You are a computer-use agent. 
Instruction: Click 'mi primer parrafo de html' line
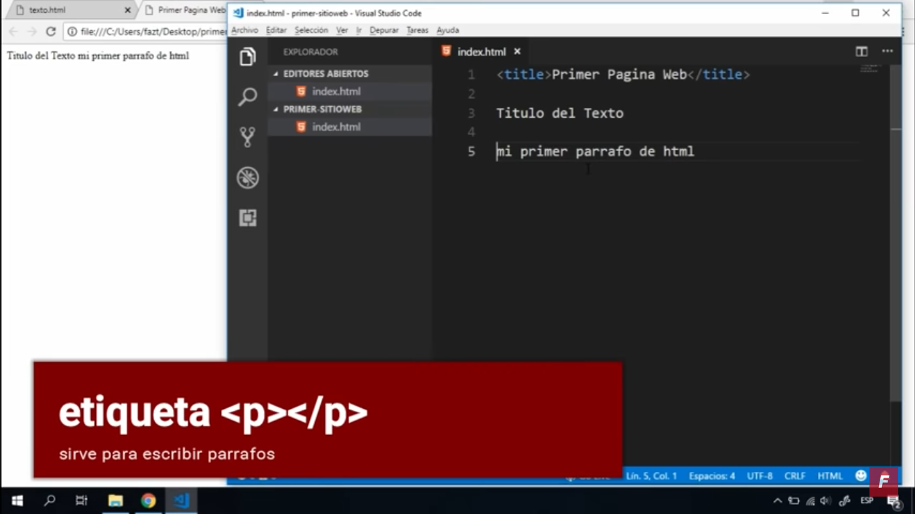(x=595, y=151)
